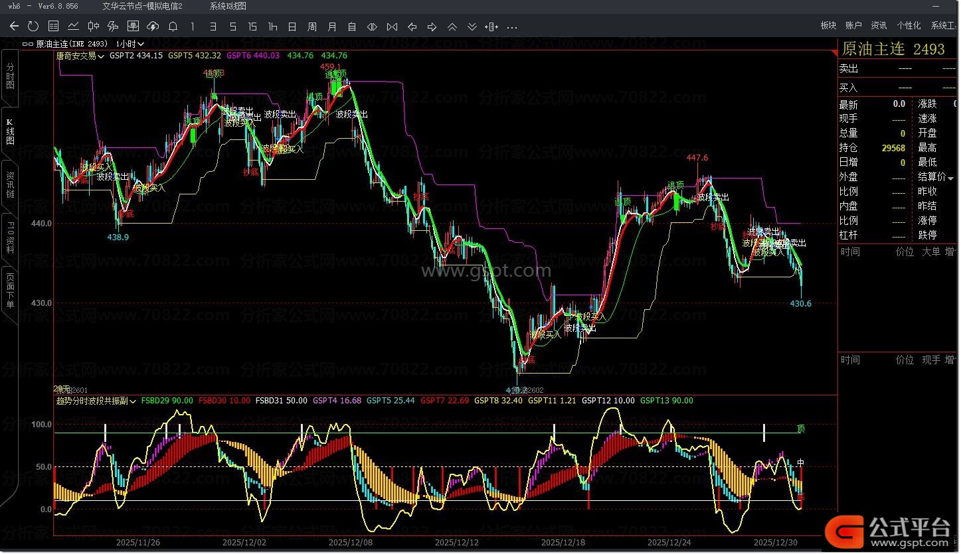Click the cloud sync icon
This screenshot has width=961, height=554.
[x=153, y=27]
